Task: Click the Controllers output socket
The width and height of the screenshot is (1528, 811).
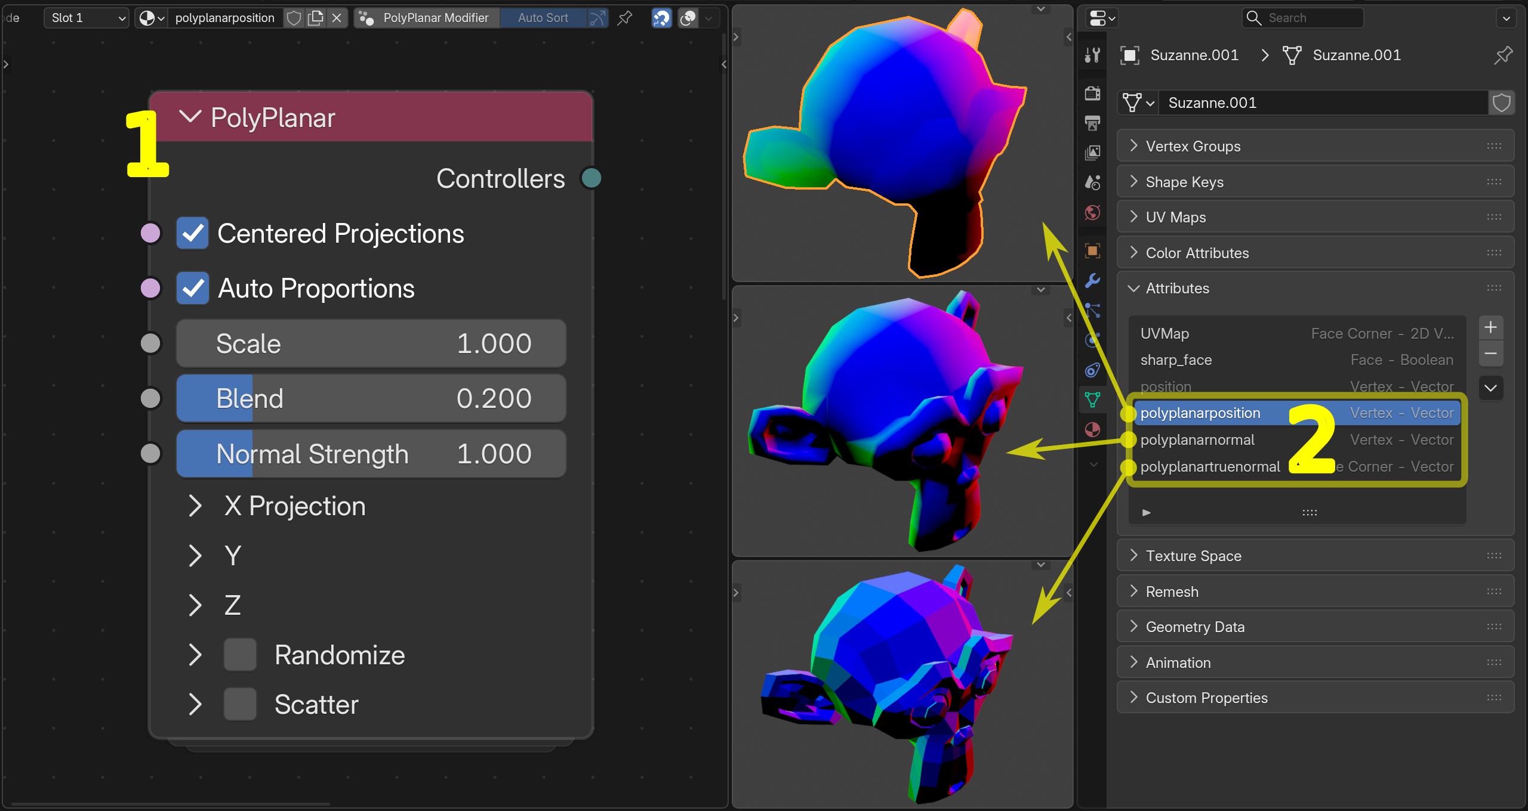Action: 591,178
